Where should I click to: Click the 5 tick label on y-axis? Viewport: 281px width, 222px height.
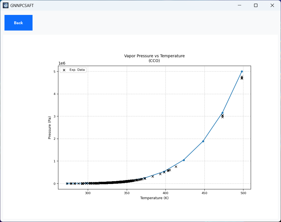55,71
